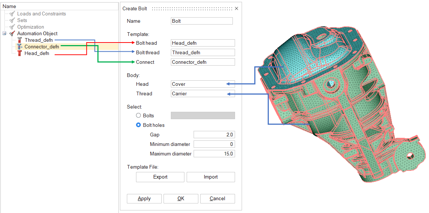The image size is (429, 213).
Task: Click the Automation Object folder icon
Action: (12, 34)
